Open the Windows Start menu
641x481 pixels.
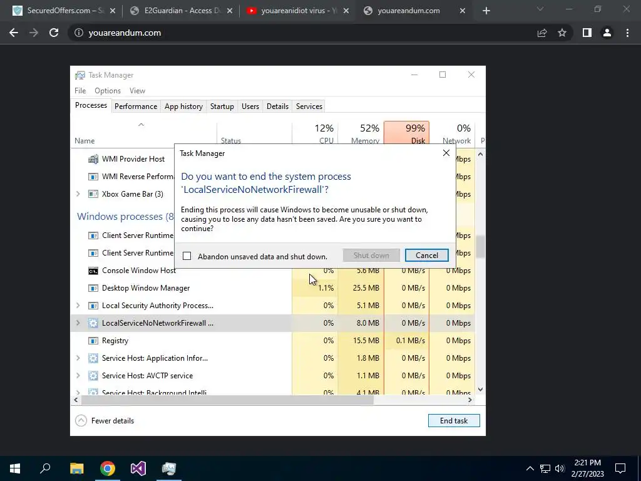tap(15, 468)
